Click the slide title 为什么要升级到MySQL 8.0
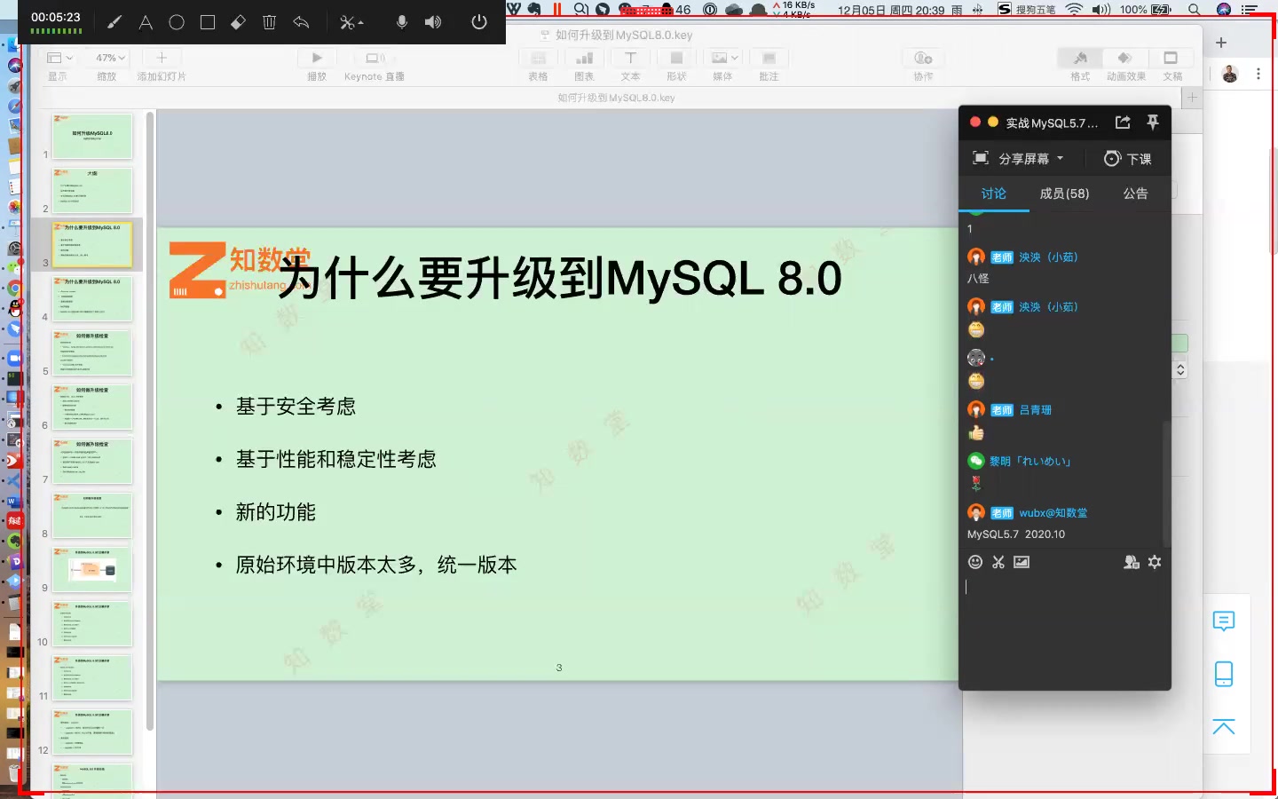This screenshot has width=1278, height=799. coord(560,278)
